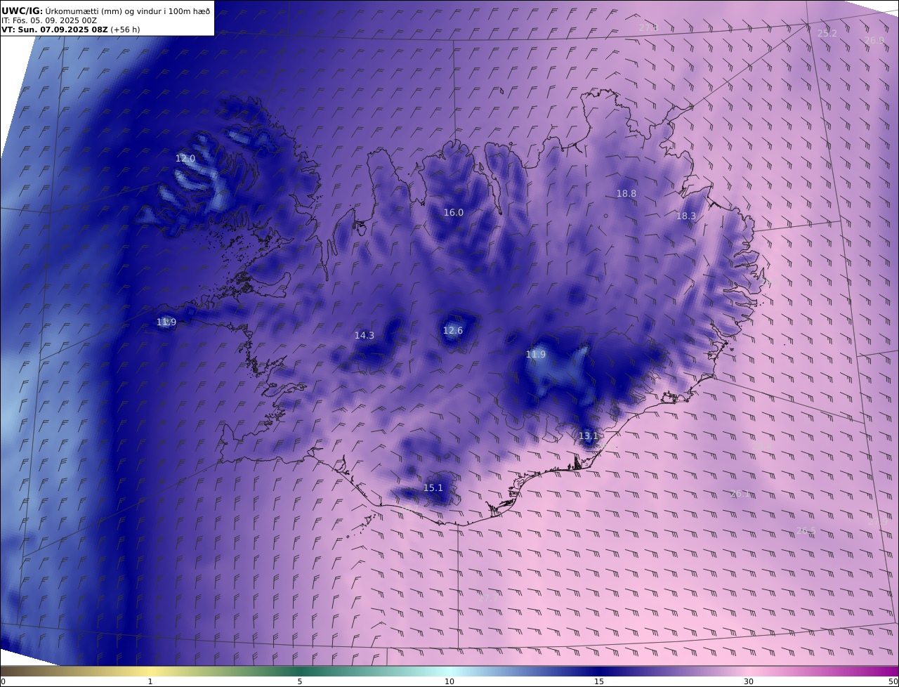Select the 26.9 value label
Viewport: 899px width, 687px height.
click(874, 40)
